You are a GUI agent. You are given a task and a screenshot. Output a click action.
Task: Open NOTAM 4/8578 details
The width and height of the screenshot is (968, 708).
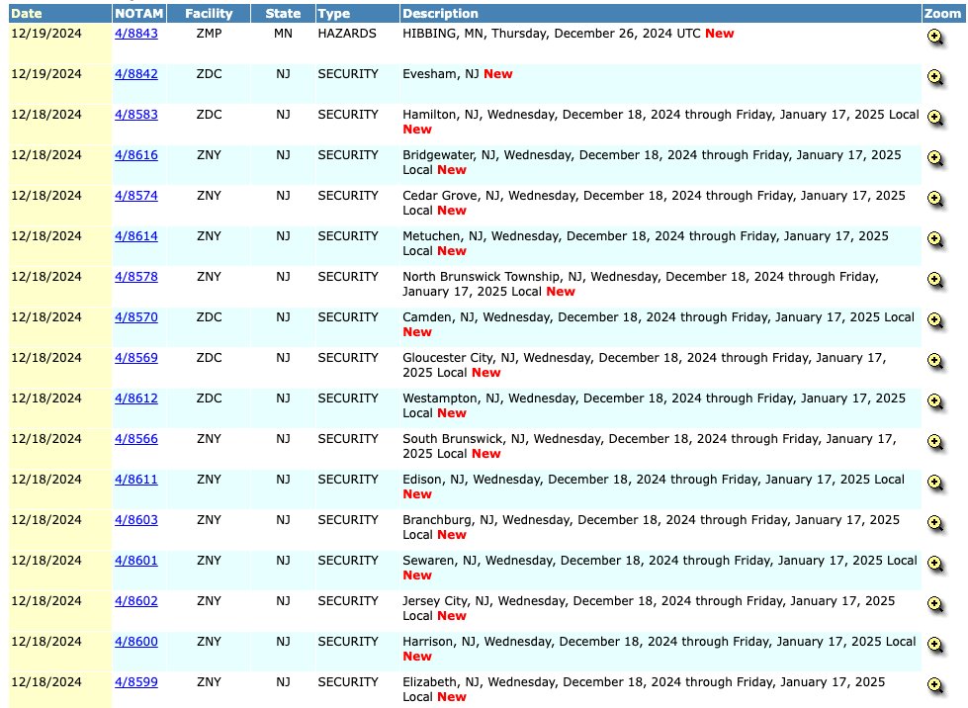coord(136,277)
